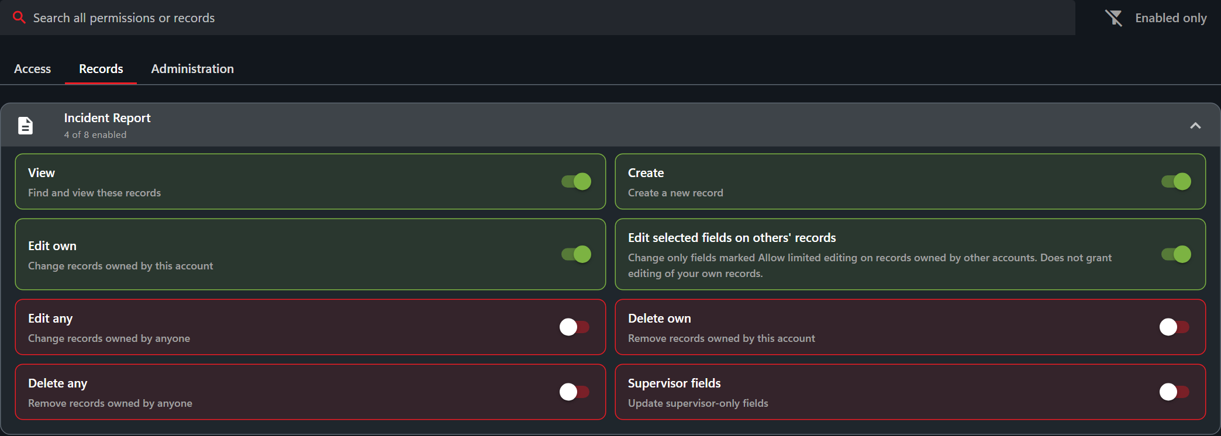The image size is (1221, 436).
Task: Click the 'View' card title
Action: click(42, 173)
